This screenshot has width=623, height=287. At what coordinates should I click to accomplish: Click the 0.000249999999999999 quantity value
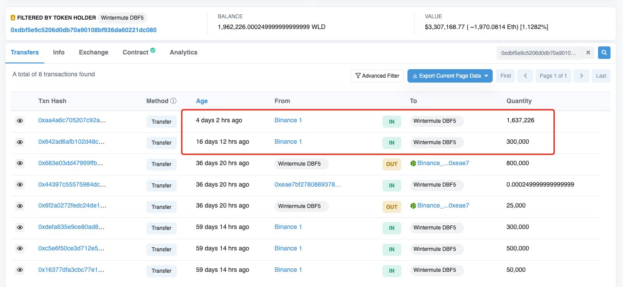540,184
